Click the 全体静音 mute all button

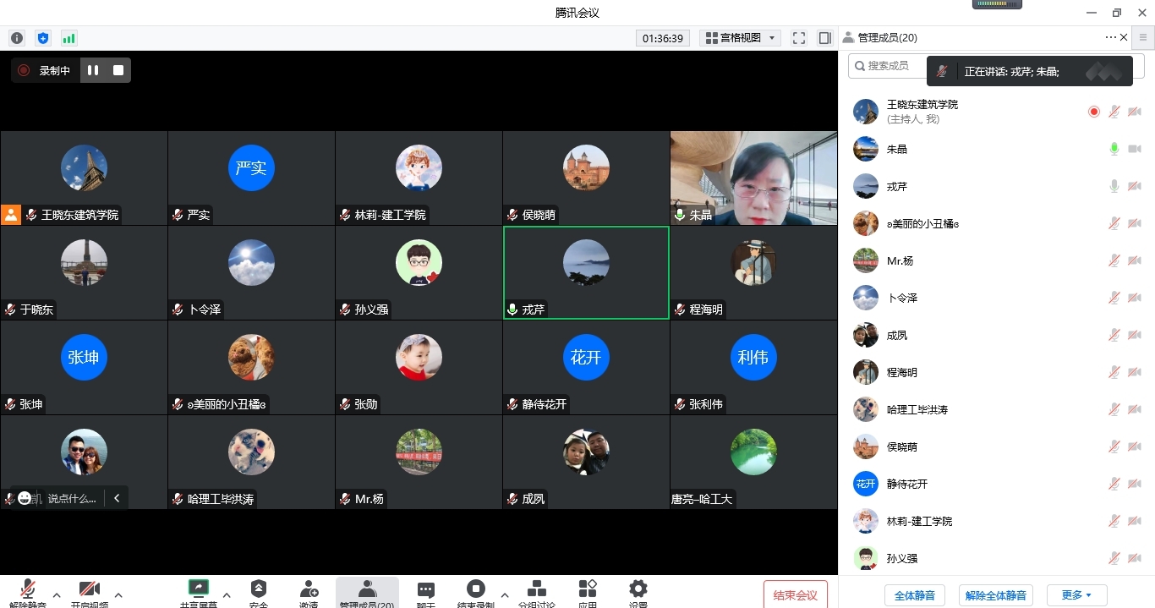coord(915,595)
